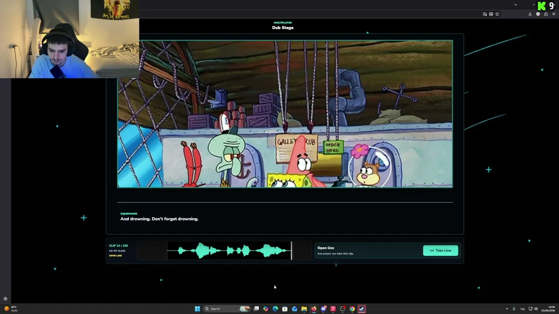
Task: Open the weather widget on the taskbar
Action: (10, 308)
